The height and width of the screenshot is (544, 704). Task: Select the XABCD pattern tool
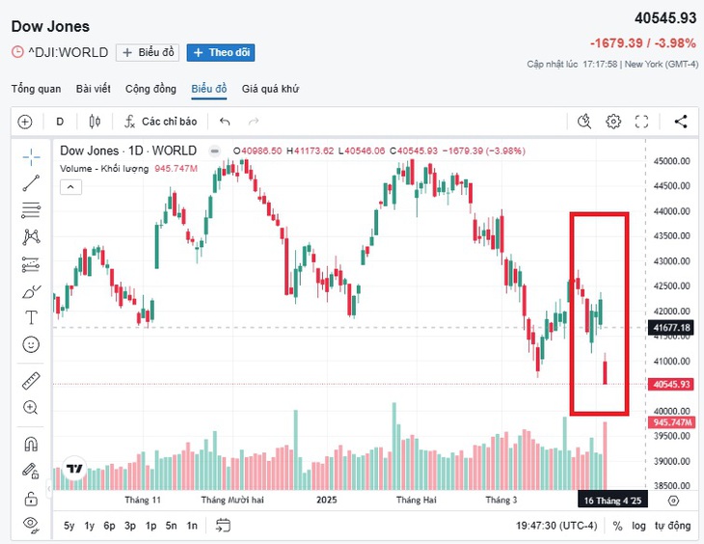pyautogui.click(x=31, y=236)
